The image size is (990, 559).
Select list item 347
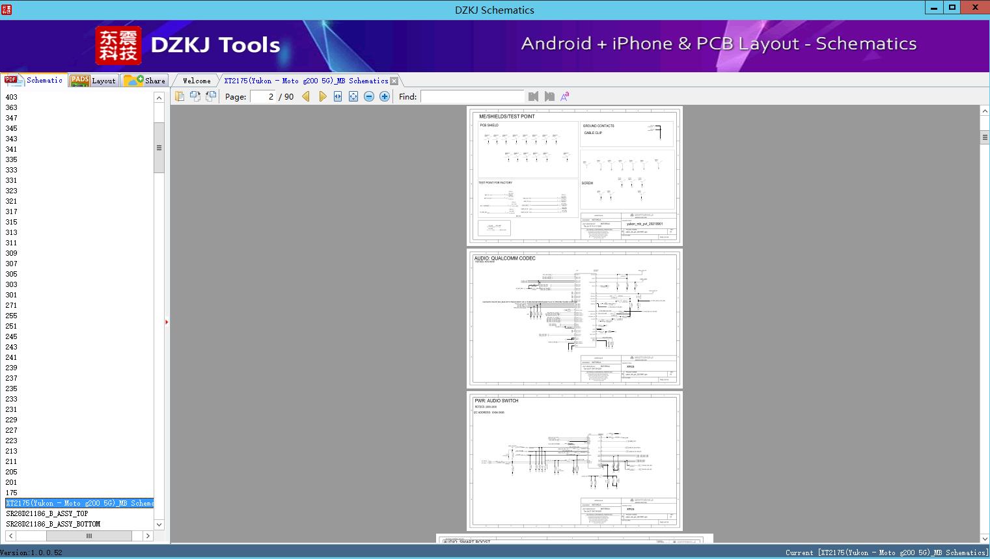(x=12, y=118)
